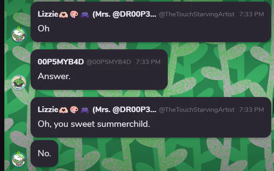Viewport: 274px width, 171px height.
Task: Select the "No." message bubble
Action: pos(44,154)
